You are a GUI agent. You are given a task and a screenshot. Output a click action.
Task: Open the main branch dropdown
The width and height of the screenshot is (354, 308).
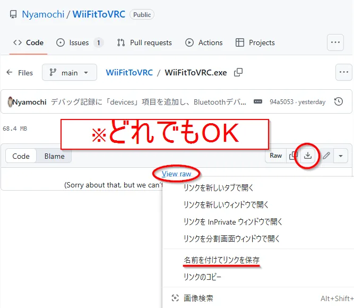click(70, 72)
